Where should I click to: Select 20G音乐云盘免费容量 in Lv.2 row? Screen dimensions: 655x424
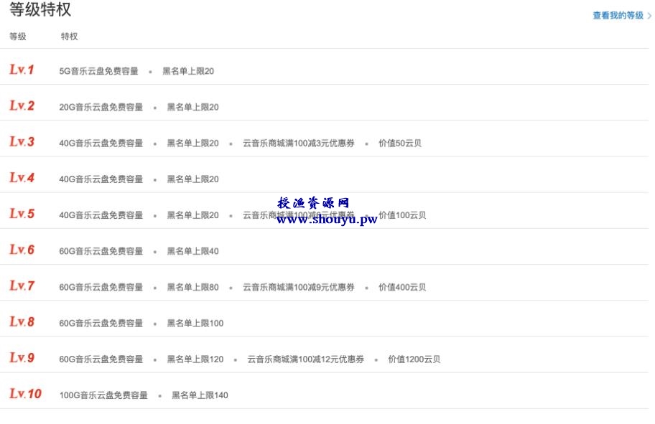tap(101, 107)
